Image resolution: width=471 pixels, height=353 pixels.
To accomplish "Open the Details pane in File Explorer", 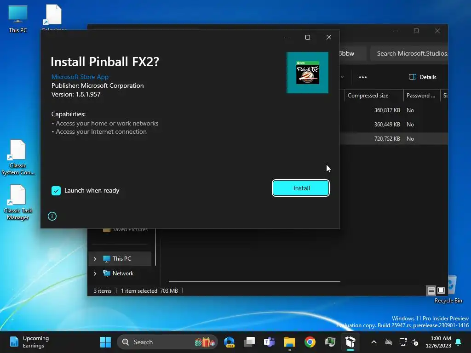I will [422, 77].
